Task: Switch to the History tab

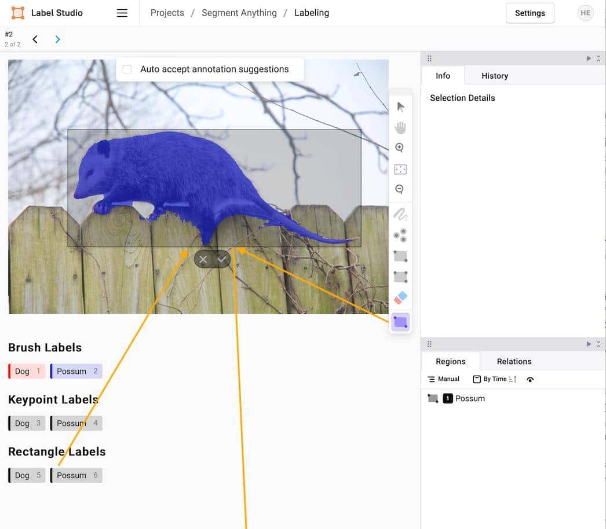Action: pyautogui.click(x=494, y=76)
